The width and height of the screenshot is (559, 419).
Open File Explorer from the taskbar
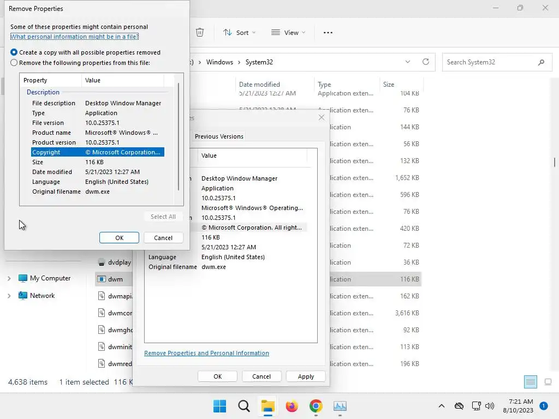coord(267,406)
